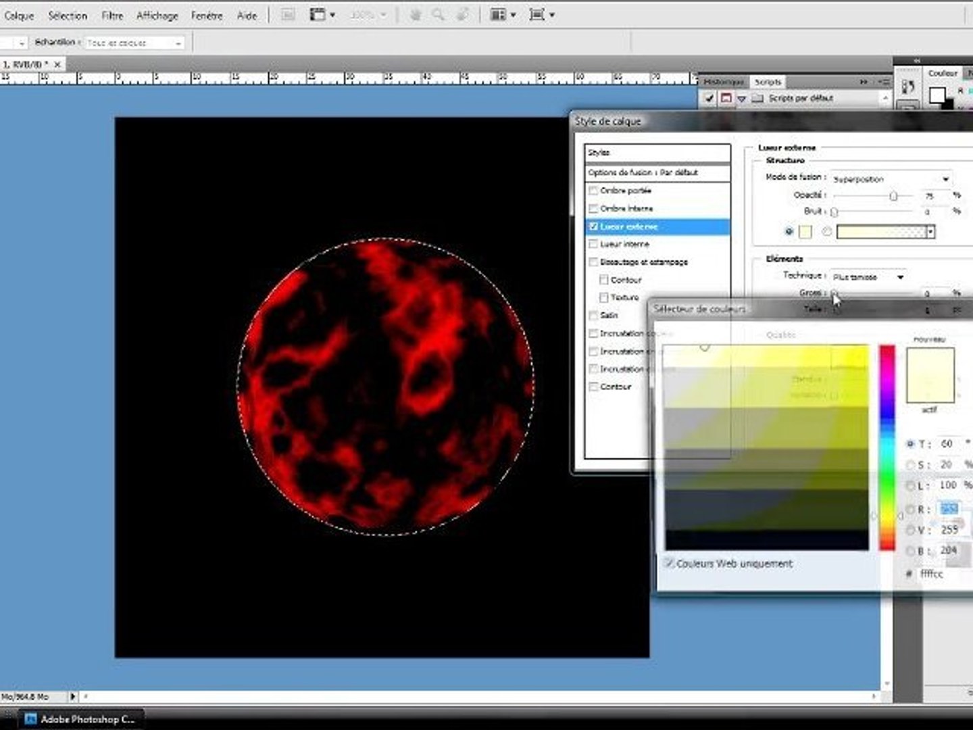Click the dock history panel icon
This screenshot has height=730, width=973.
click(907, 87)
